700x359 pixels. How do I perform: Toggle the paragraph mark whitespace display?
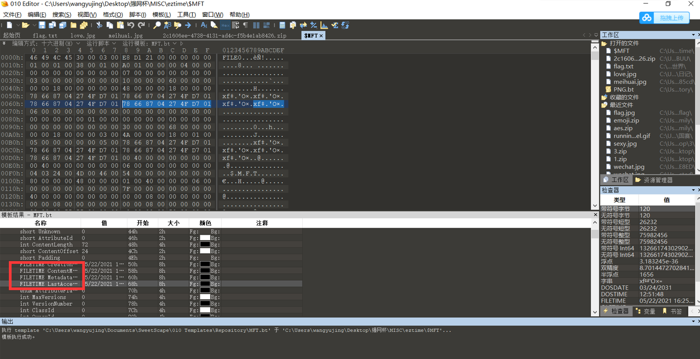[x=246, y=25]
